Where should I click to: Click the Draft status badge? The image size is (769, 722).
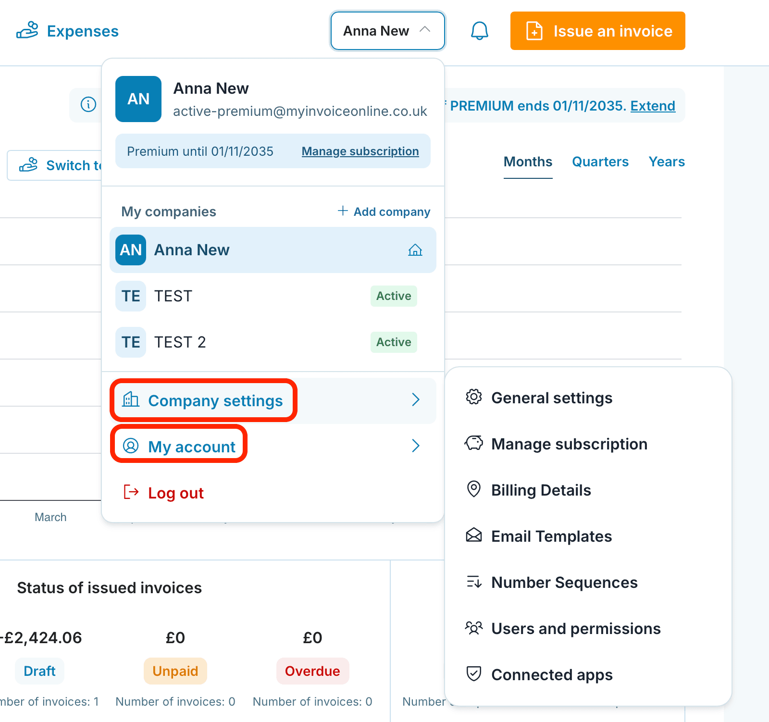tap(39, 671)
